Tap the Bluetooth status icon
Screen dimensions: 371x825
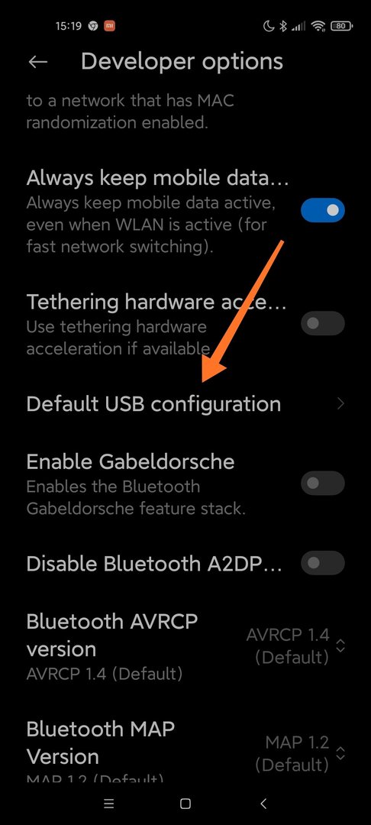(283, 26)
